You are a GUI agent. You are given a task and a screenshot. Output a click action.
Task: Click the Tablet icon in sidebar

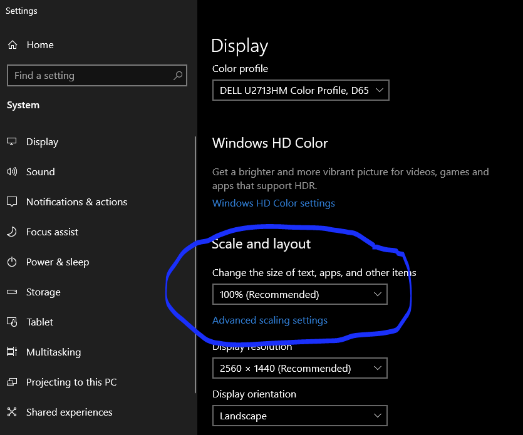tap(12, 322)
